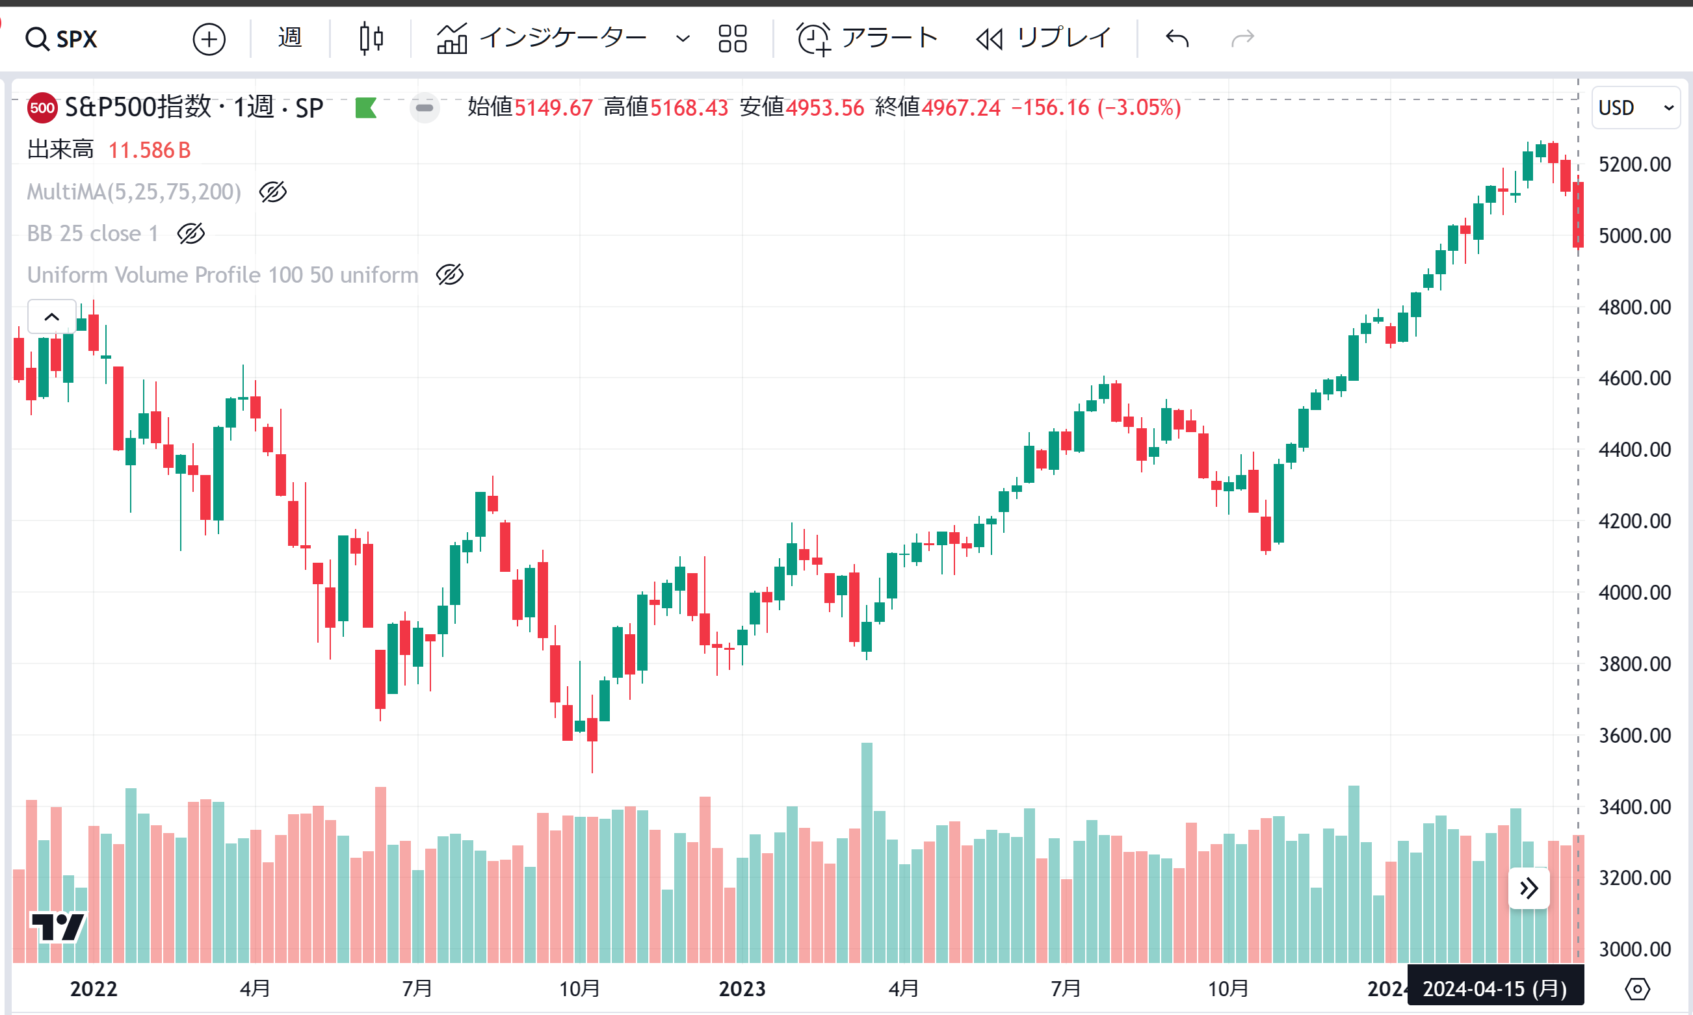Open the indicator templates grid icon

tap(732, 38)
